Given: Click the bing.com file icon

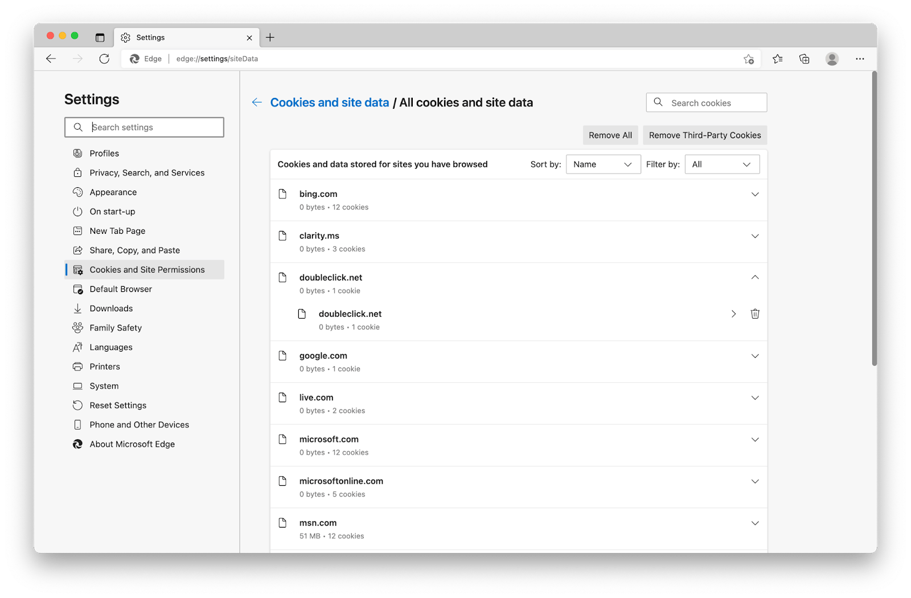Looking at the screenshot, I should click(x=282, y=194).
